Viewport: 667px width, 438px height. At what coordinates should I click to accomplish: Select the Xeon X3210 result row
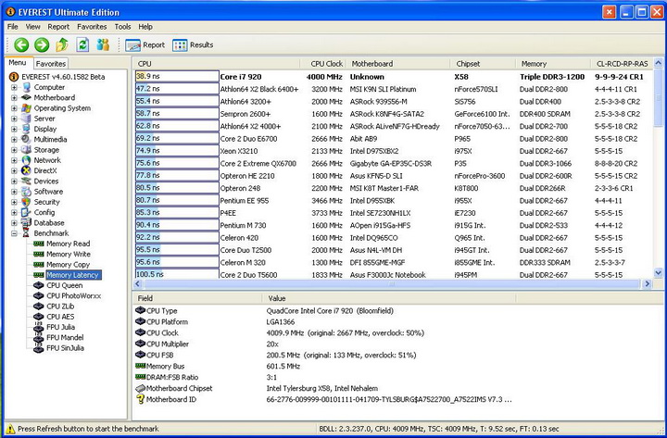(394, 151)
